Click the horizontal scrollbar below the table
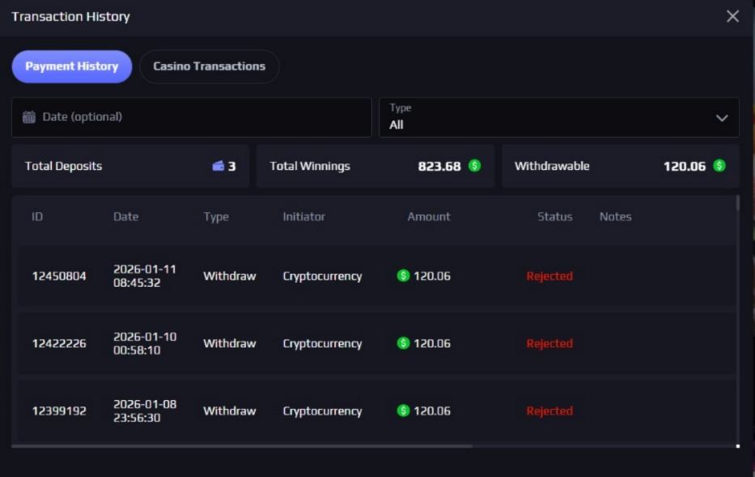 (243, 445)
